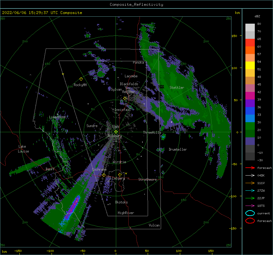
Task: Click the Strathmore town label
Action: click(x=147, y=180)
